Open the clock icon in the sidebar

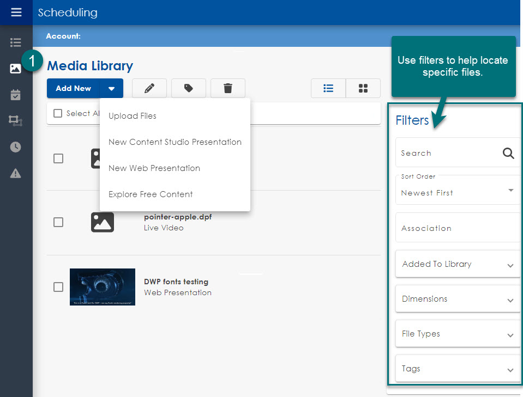[x=16, y=147]
